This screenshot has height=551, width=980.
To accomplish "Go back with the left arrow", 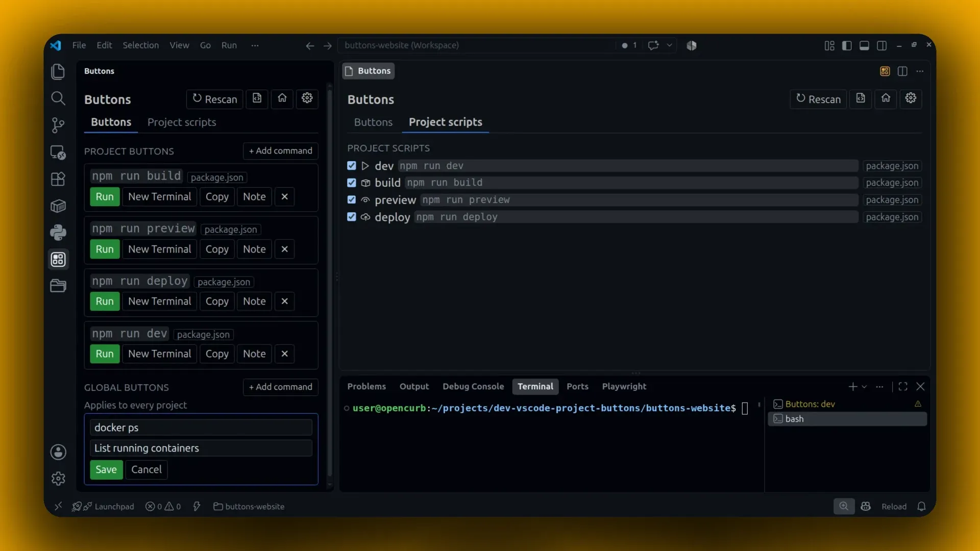I will click(x=310, y=46).
